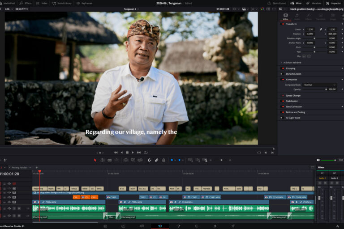Open the marker color dropdown arrow
This screenshot has width=344, height=229.
click(x=183, y=160)
